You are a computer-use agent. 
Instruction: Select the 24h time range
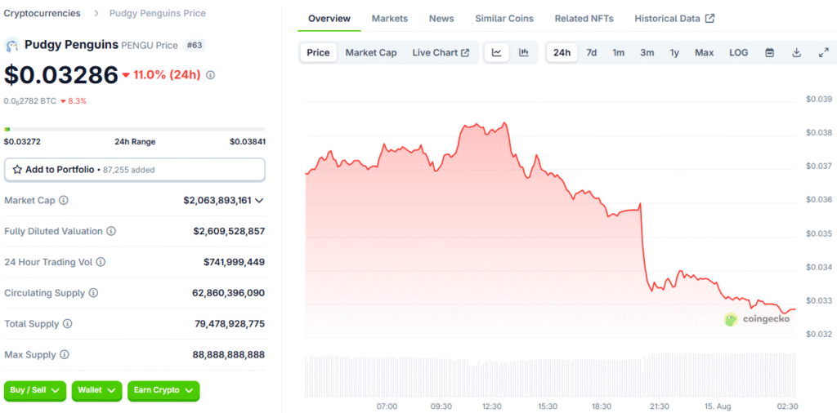click(x=562, y=53)
